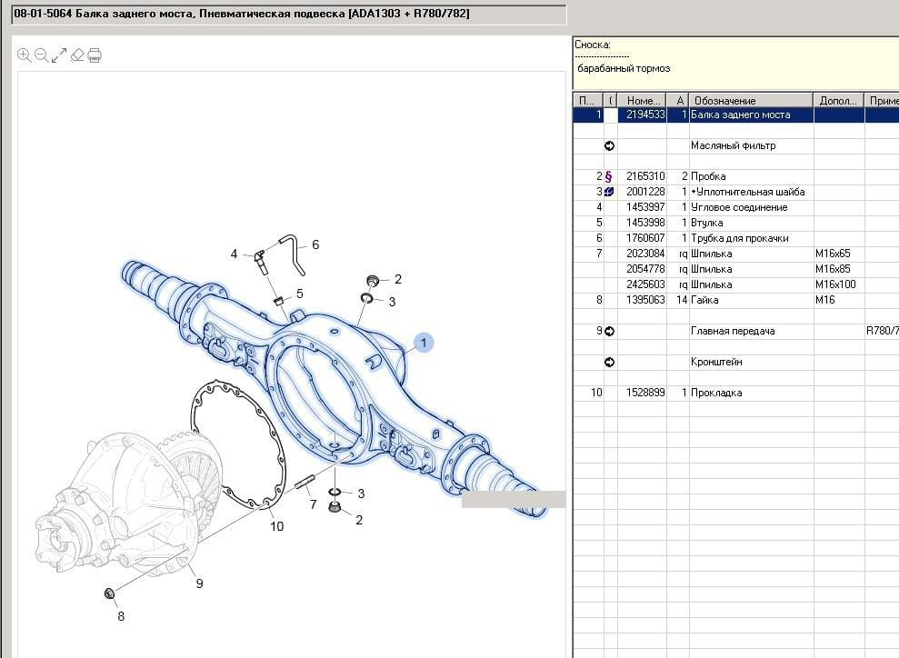The width and height of the screenshot is (899, 658).
Task: Select part number 1760607 Трубка для прокачки
Action: pyautogui.click(x=645, y=238)
